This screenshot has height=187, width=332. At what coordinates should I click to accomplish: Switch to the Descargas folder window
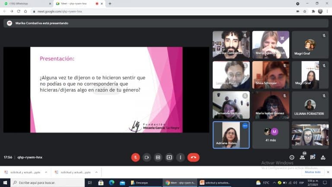(145, 183)
